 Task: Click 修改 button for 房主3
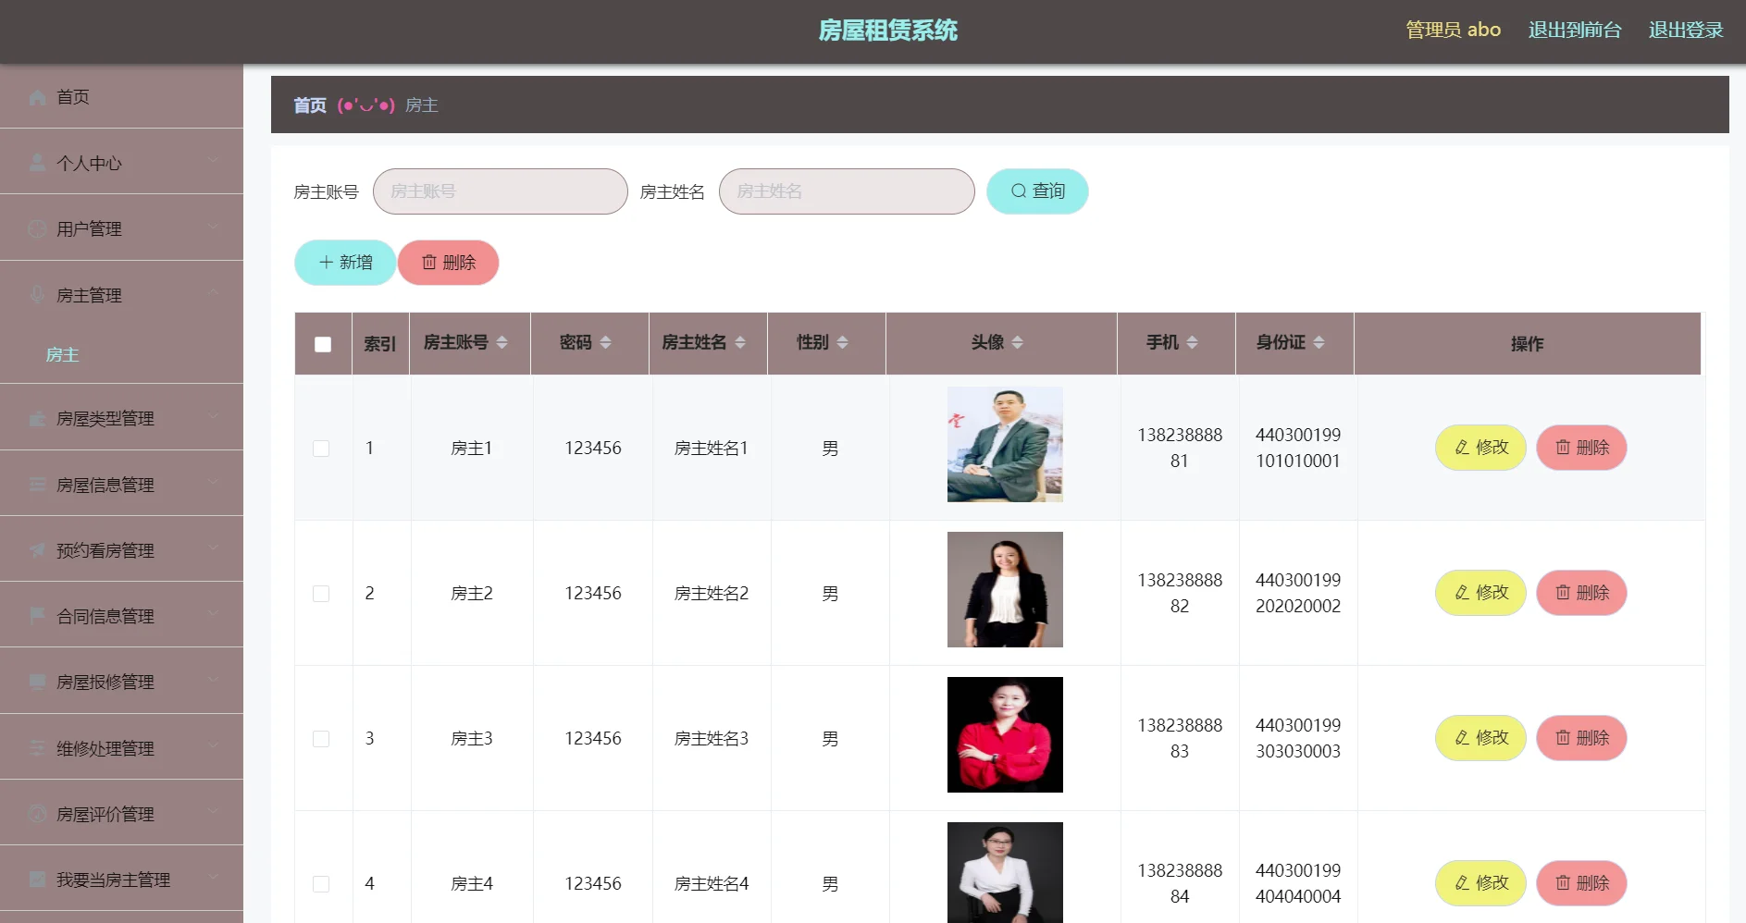(x=1480, y=738)
